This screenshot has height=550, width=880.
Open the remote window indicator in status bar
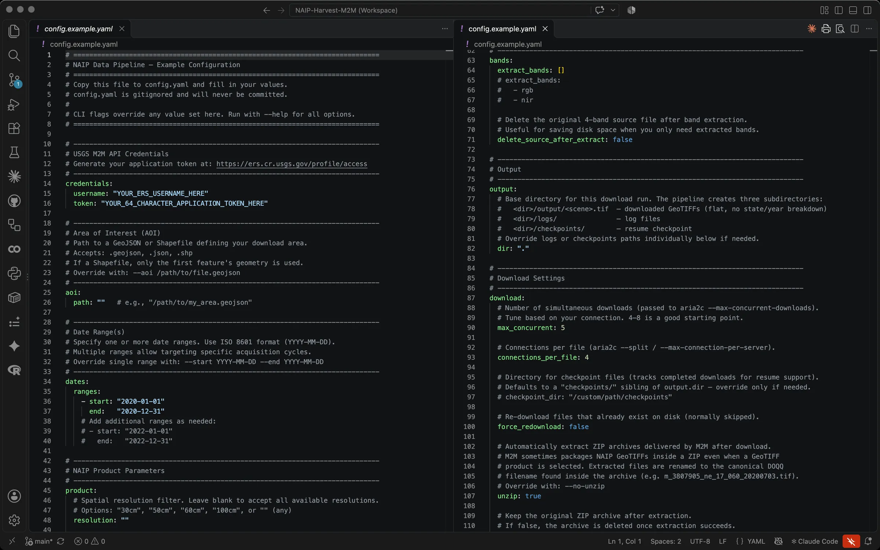pos(12,541)
